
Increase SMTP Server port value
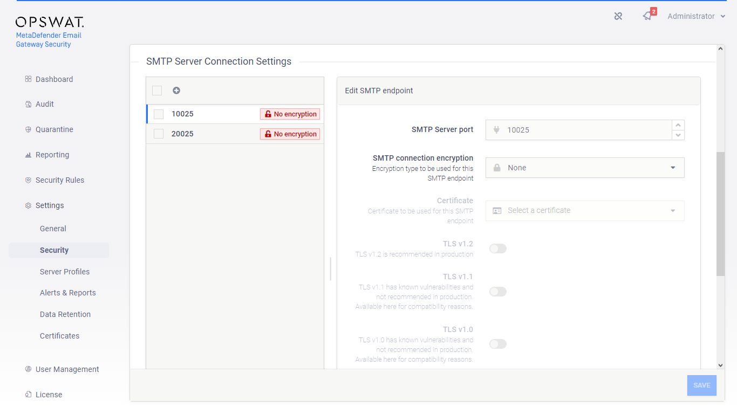click(x=678, y=125)
